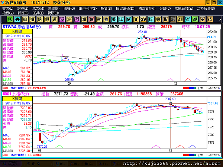The width and height of the screenshot is (223, 167).
Task: Click the MA10 7292.84 row in lower panel
Action: click(17, 139)
